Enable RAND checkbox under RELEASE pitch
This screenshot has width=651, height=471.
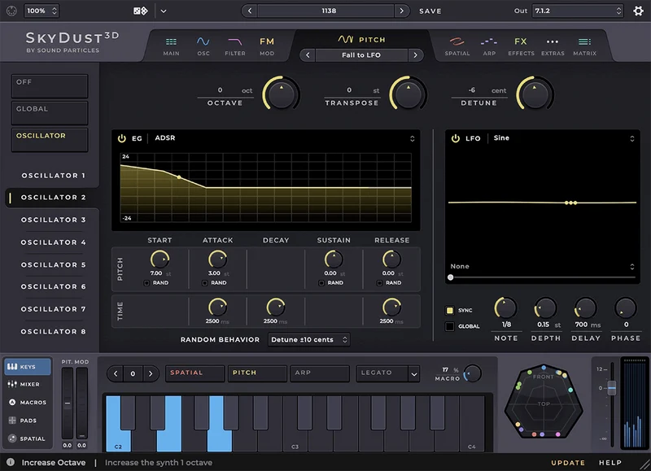379,283
